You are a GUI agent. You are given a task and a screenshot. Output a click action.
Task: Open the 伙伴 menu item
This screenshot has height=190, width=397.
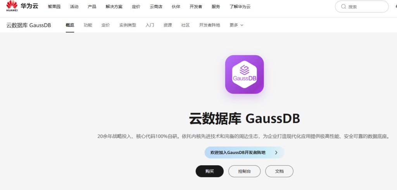[x=176, y=7]
